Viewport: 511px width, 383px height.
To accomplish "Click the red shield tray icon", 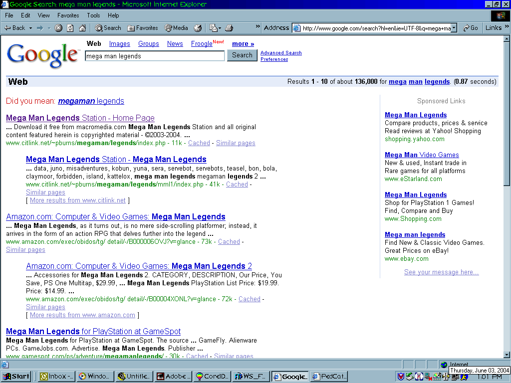I will [401, 377].
